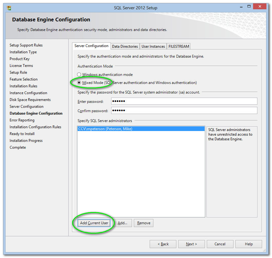Click the Add... button
The height and width of the screenshot is (258, 272).
click(x=123, y=223)
